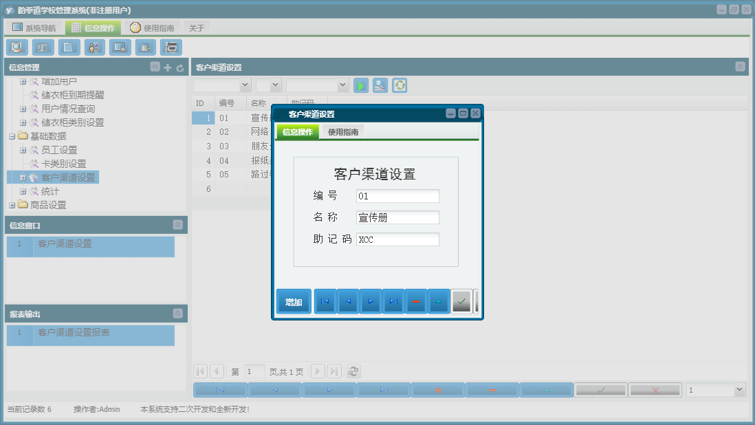Collapse the 信息窗口 panel
Viewport: 755px width, 425px height.
click(177, 225)
